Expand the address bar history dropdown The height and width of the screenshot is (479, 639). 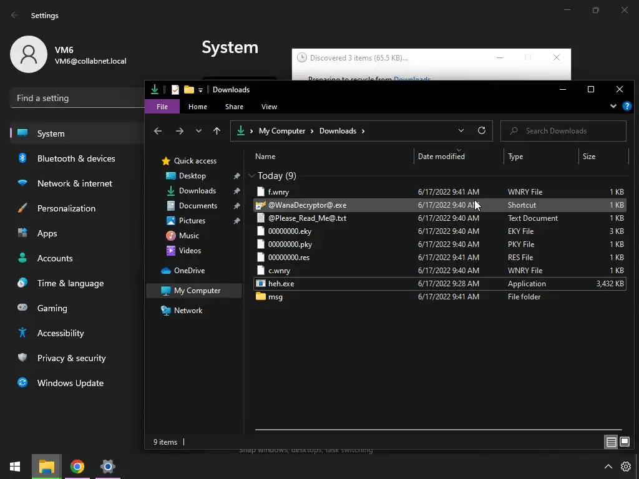point(461,131)
